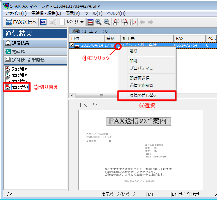Click the rotate page right icon
The height and width of the screenshot is (200, 217).
(125, 22)
